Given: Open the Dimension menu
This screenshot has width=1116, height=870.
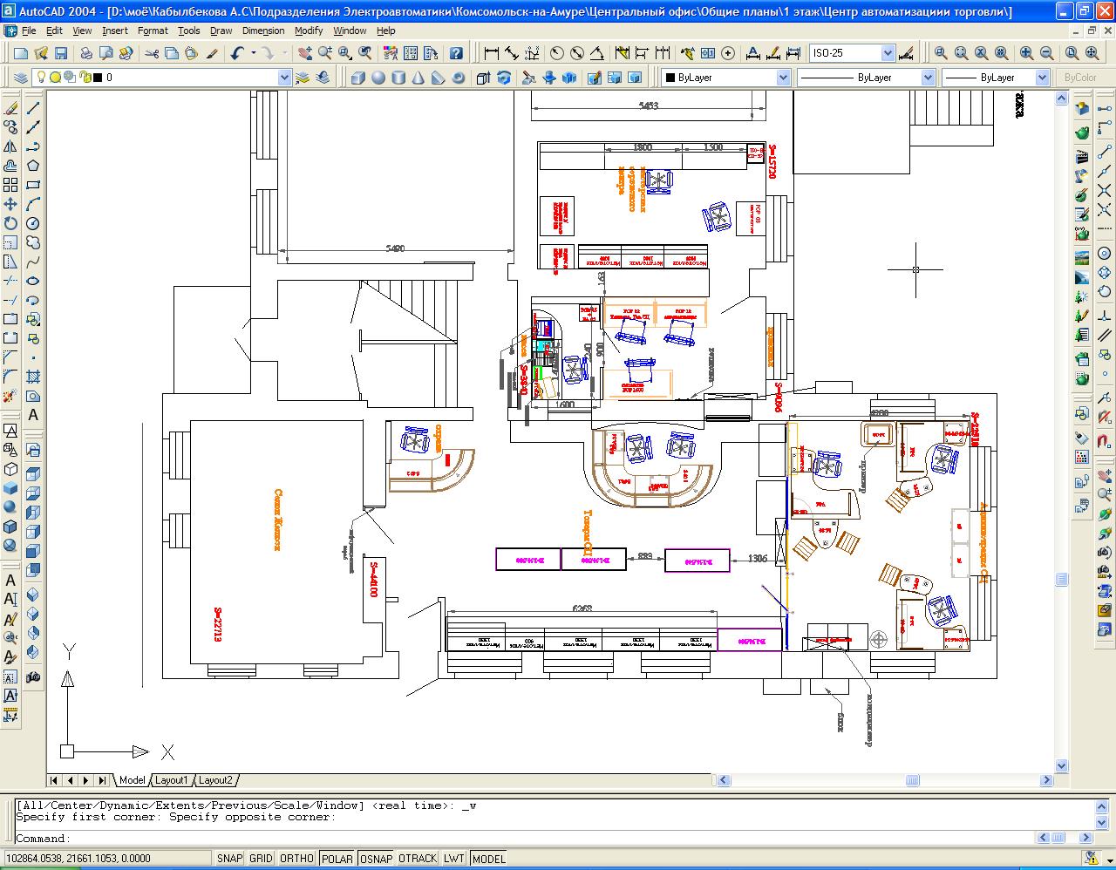Looking at the screenshot, I should (262, 31).
